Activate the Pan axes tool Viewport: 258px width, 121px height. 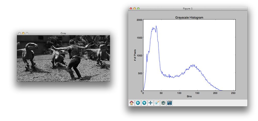point(150,103)
